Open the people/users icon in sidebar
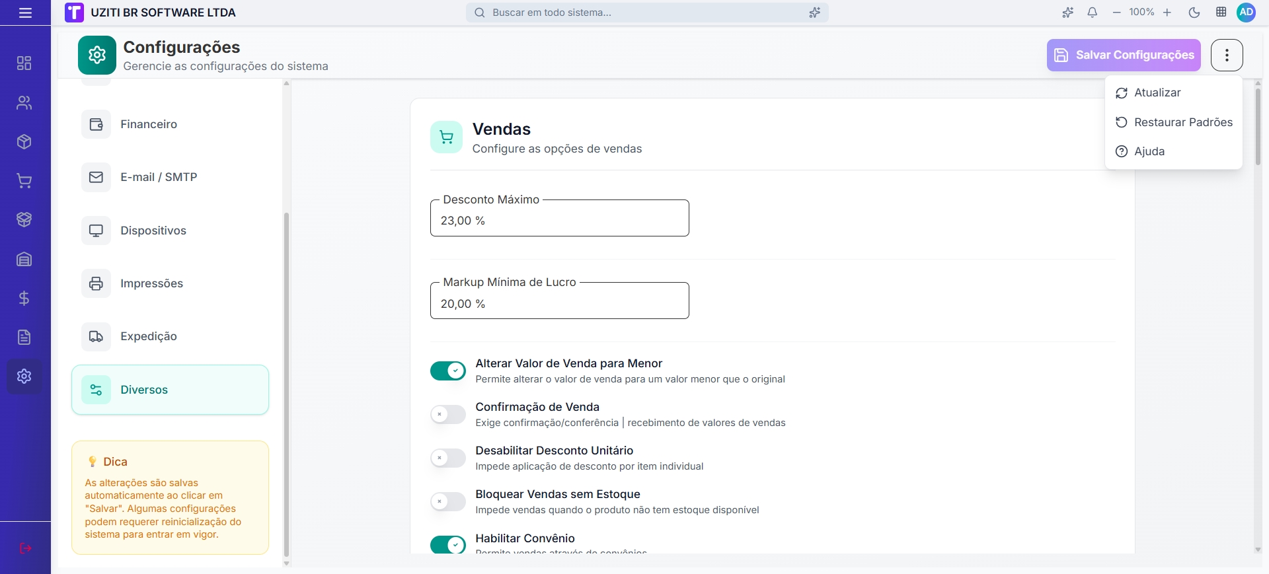1269x574 pixels. coord(24,103)
